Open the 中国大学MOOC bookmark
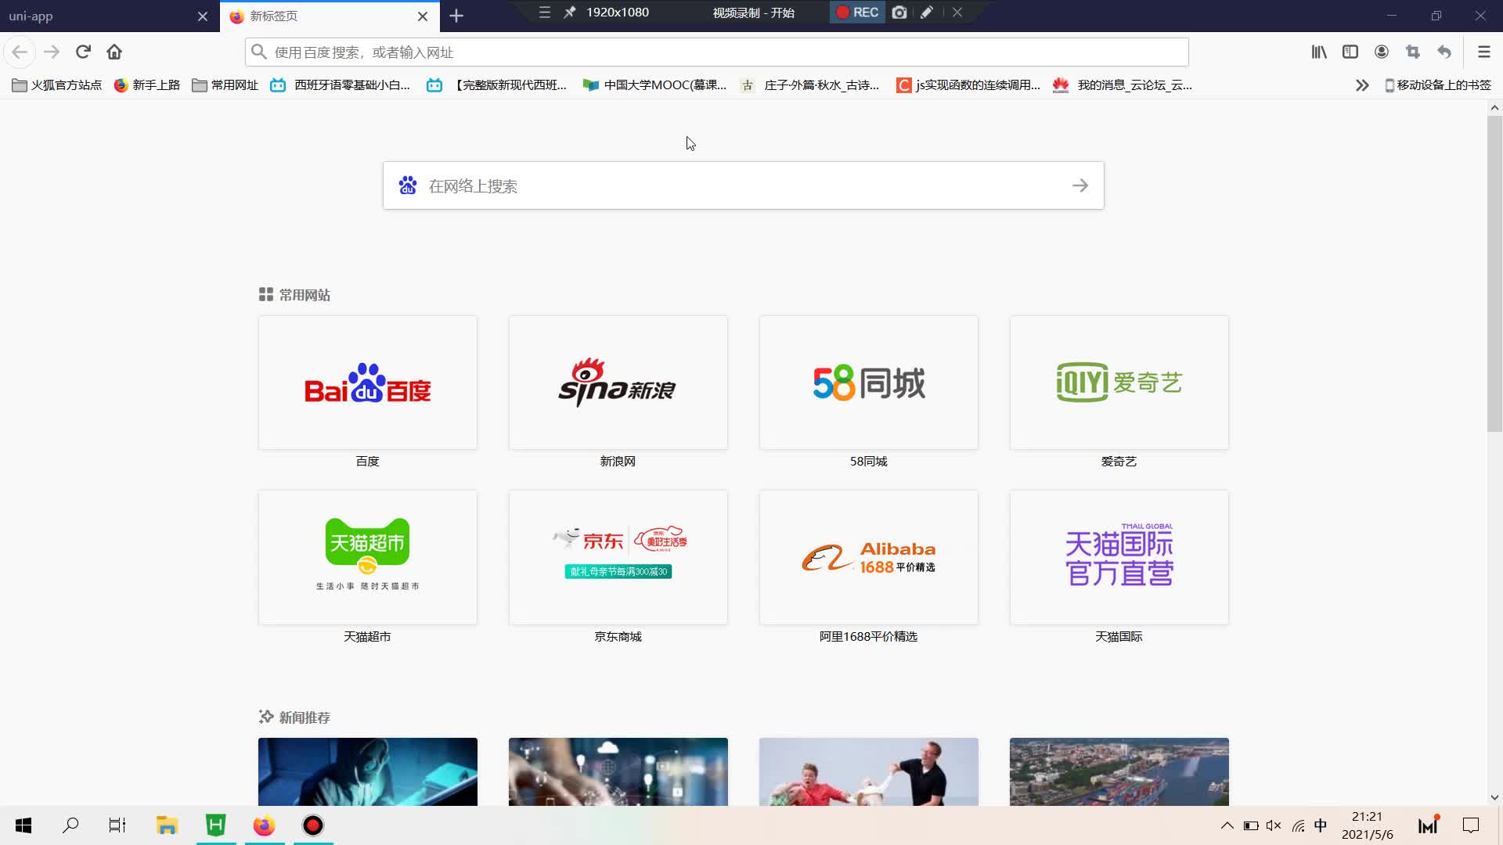The image size is (1503, 845). 655,85
